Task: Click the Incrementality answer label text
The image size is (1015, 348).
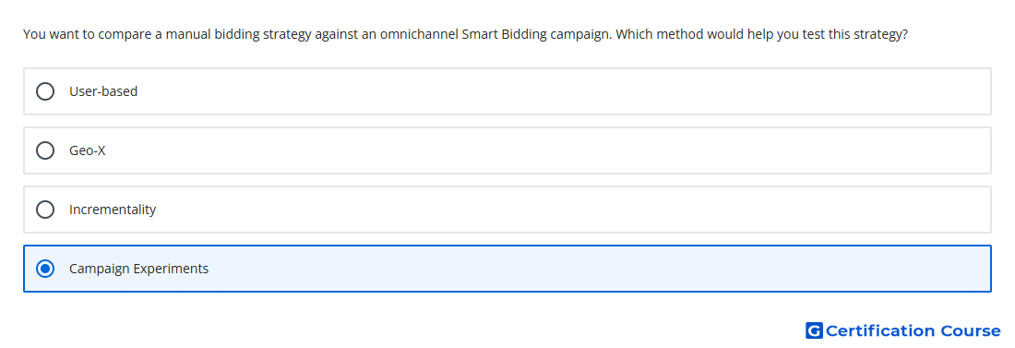Action: (113, 210)
